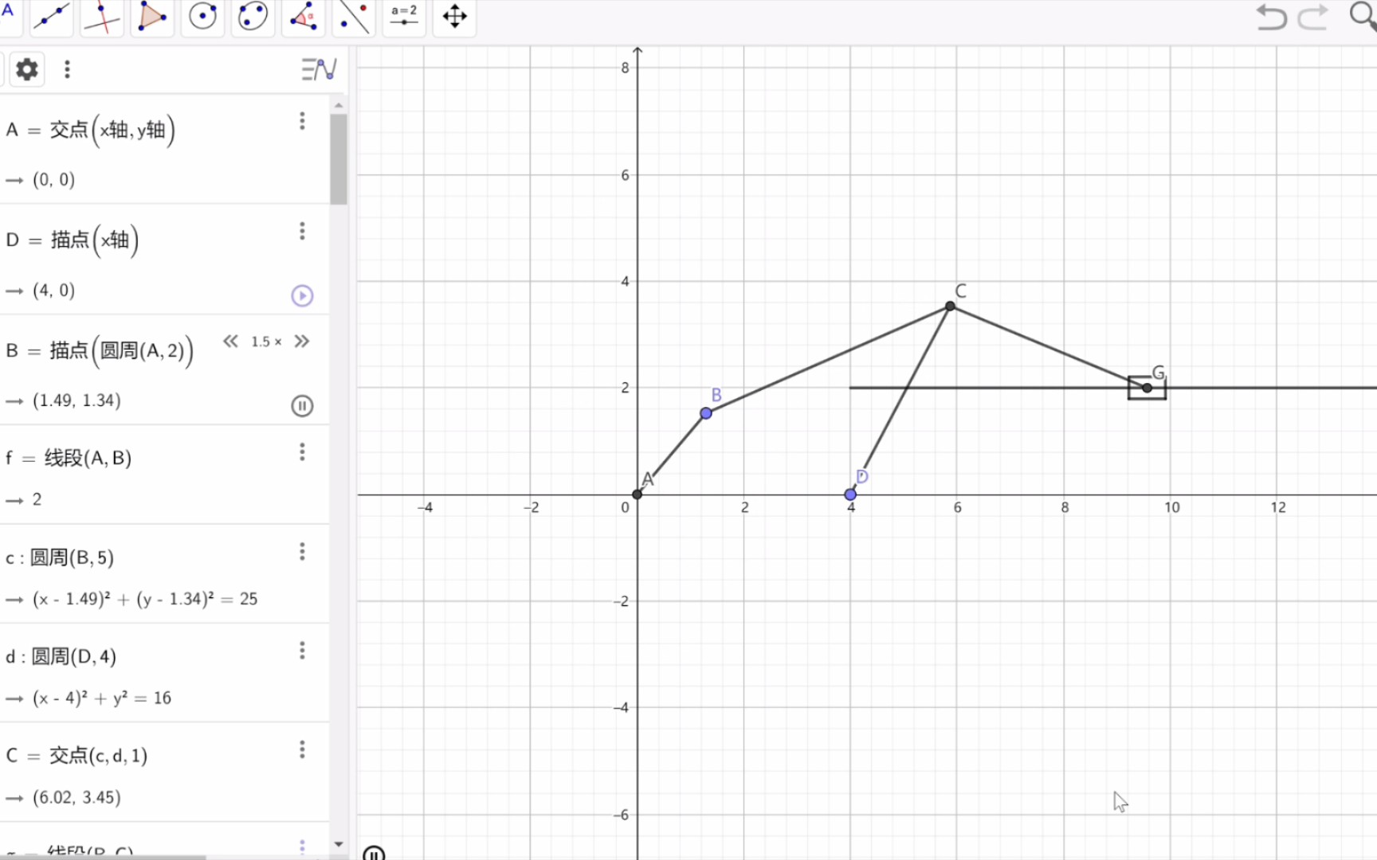Select point A at the origin
Image resolution: width=1377 pixels, height=860 pixels.
click(x=637, y=494)
